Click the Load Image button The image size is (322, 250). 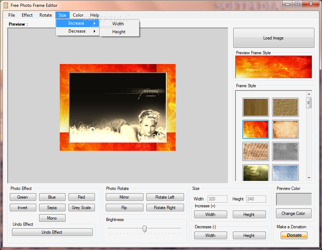click(x=273, y=38)
